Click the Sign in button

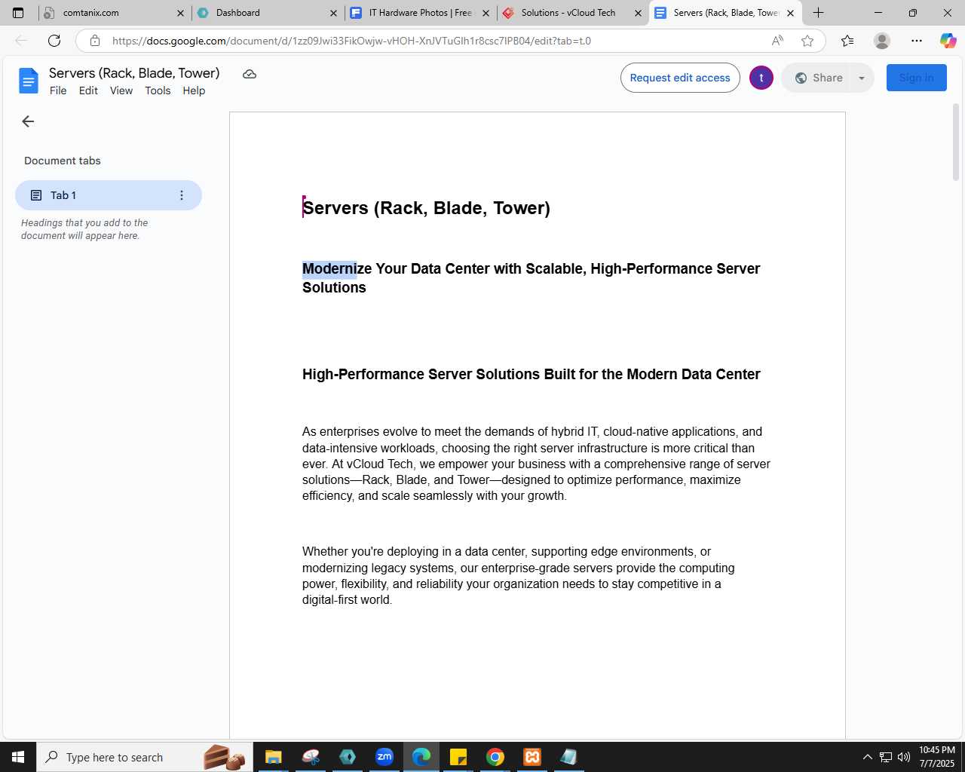tap(916, 78)
